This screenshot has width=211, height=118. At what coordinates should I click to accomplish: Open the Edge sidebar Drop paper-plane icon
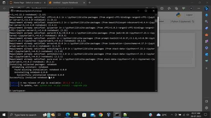207,61
